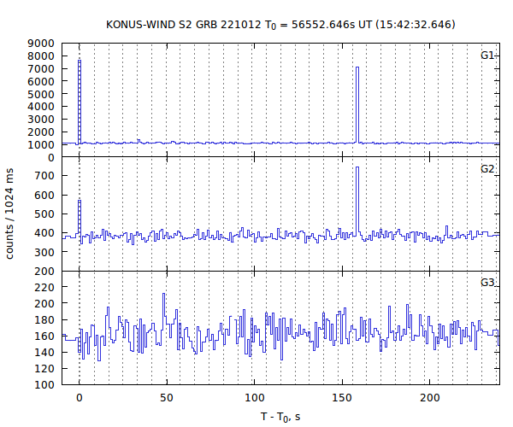
Task: Click the 6000 y-axis tick label
Action: coord(41,81)
